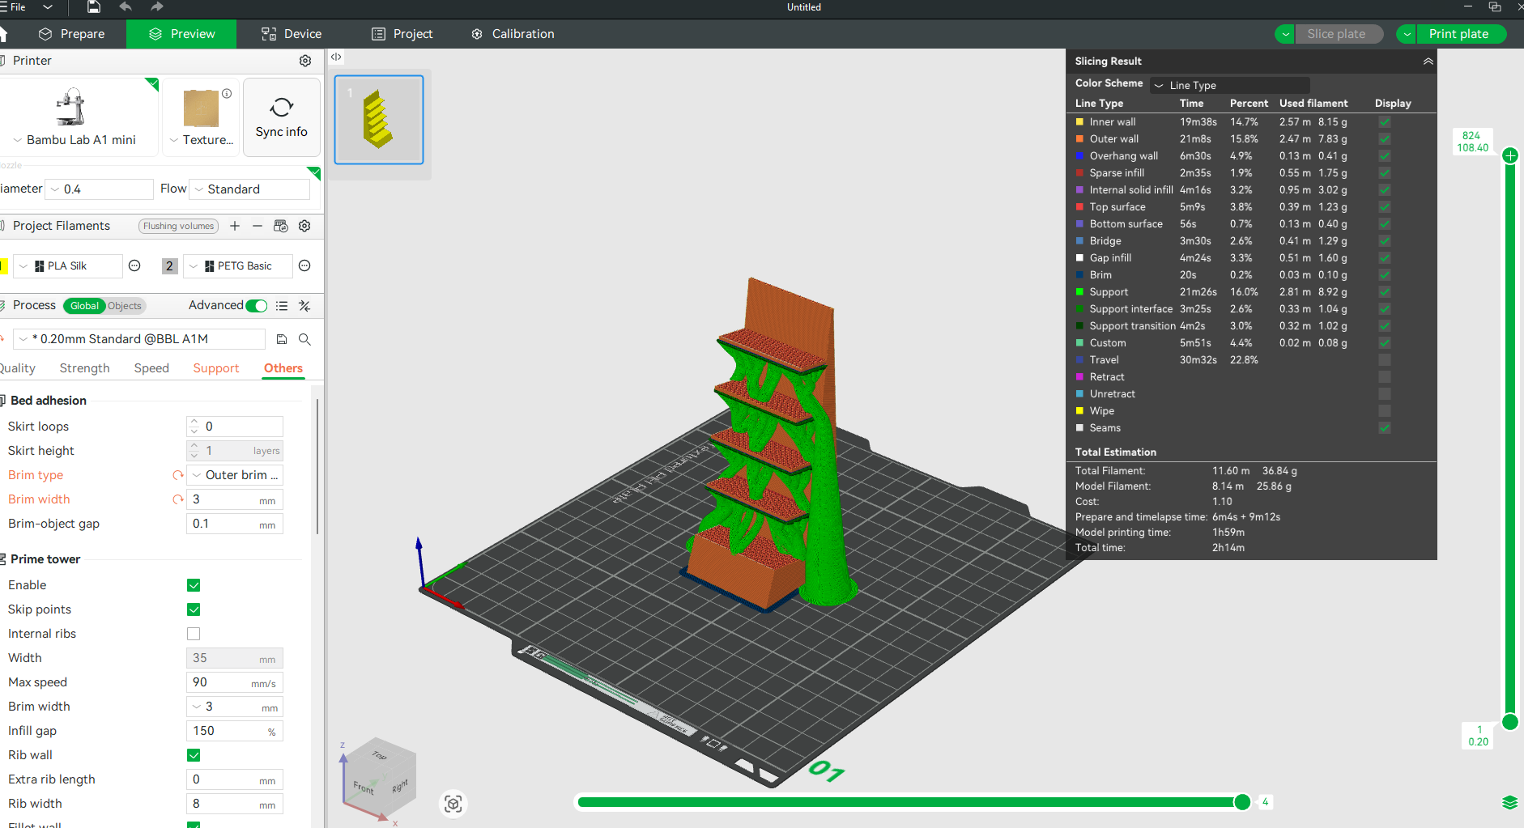Screen dimensions: 1524x828
Task: Switch to the Prepare tab
Action: [72, 34]
